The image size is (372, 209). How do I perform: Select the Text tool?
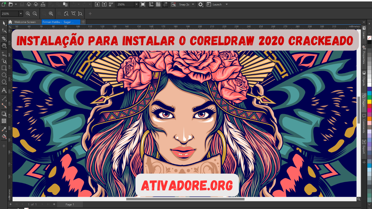click(x=4, y=90)
